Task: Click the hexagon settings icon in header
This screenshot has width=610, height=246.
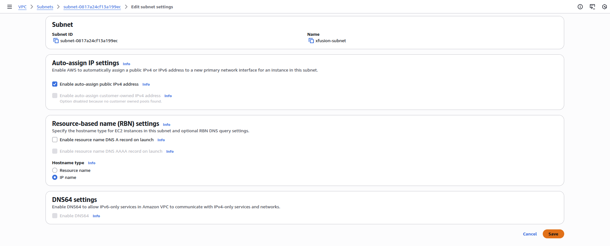Action: (x=605, y=7)
